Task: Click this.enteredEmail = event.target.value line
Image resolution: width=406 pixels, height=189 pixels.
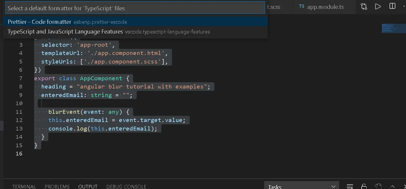Action: 117,120
